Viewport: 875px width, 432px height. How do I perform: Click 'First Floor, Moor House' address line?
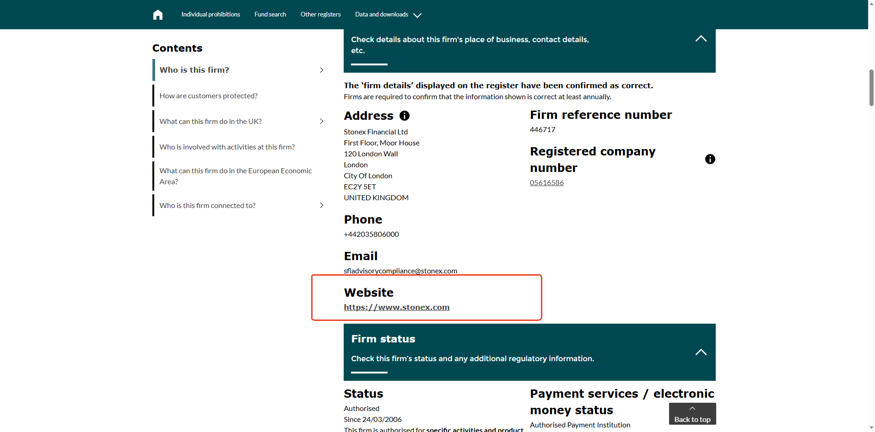[x=382, y=143]
